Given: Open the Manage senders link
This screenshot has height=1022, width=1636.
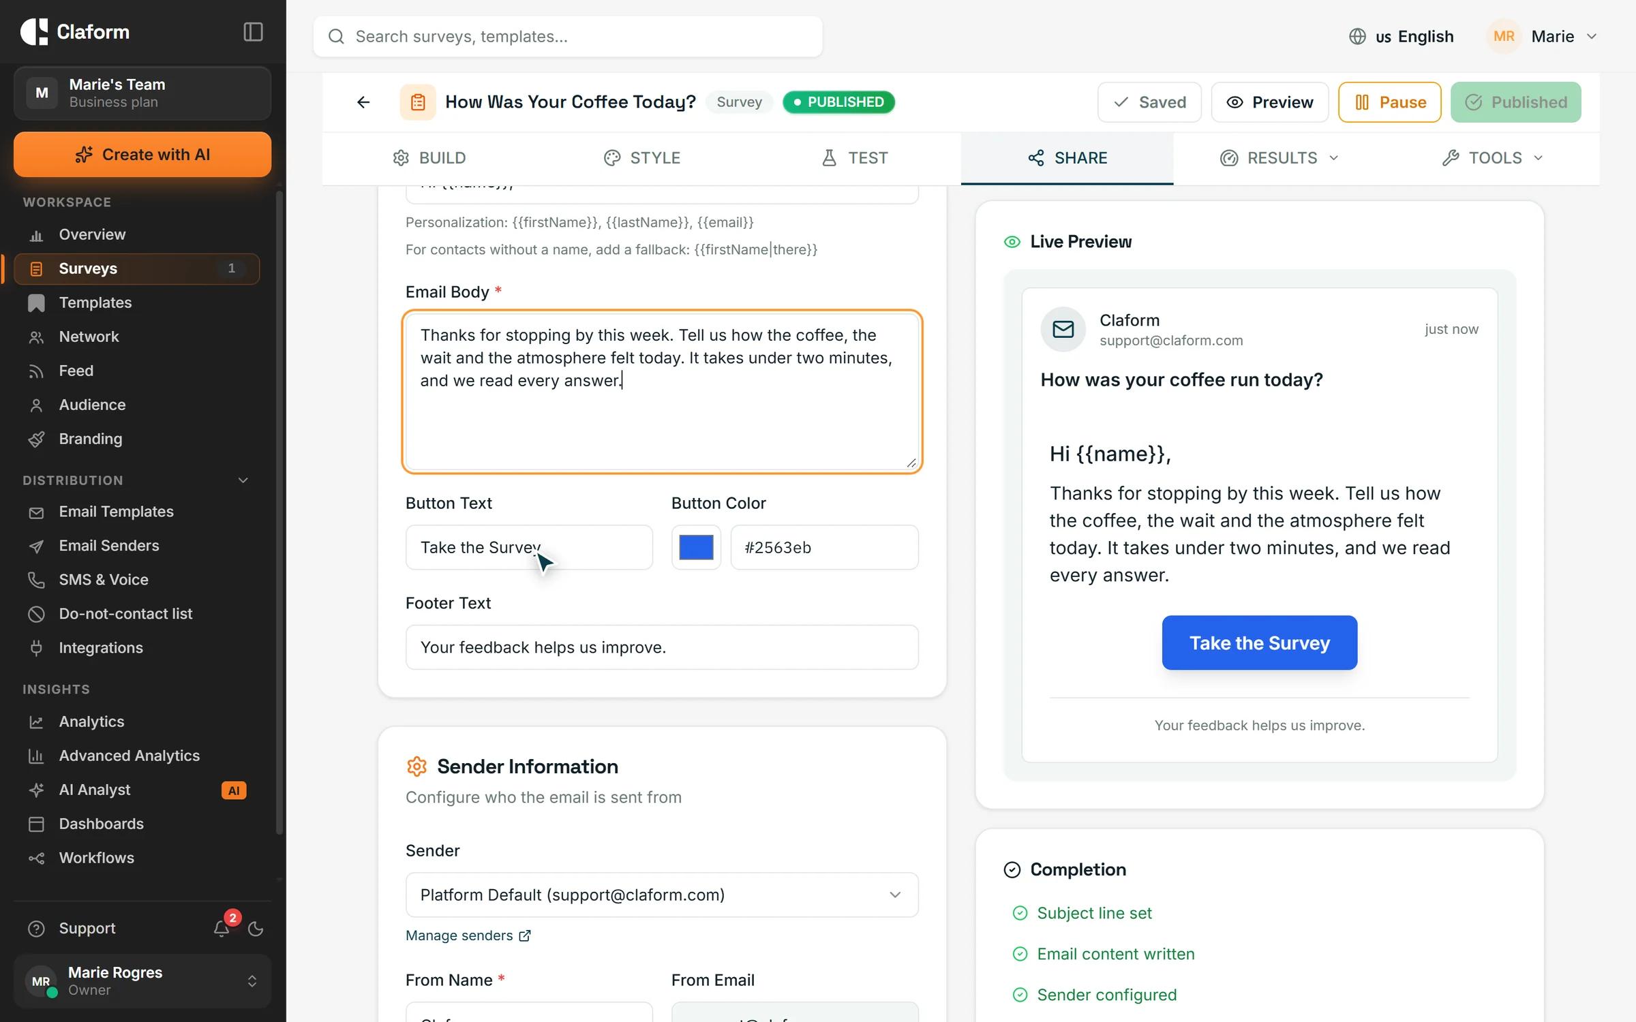Looking at the screenshot, I should [x=468, y=935].
